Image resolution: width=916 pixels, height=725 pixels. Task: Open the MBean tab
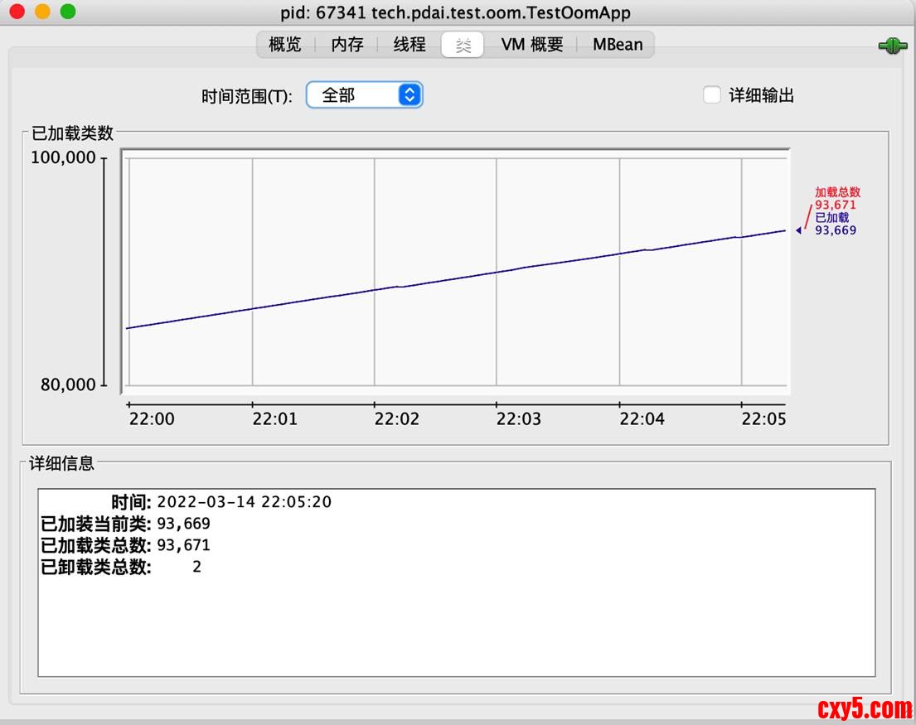(x=618, y=45)
